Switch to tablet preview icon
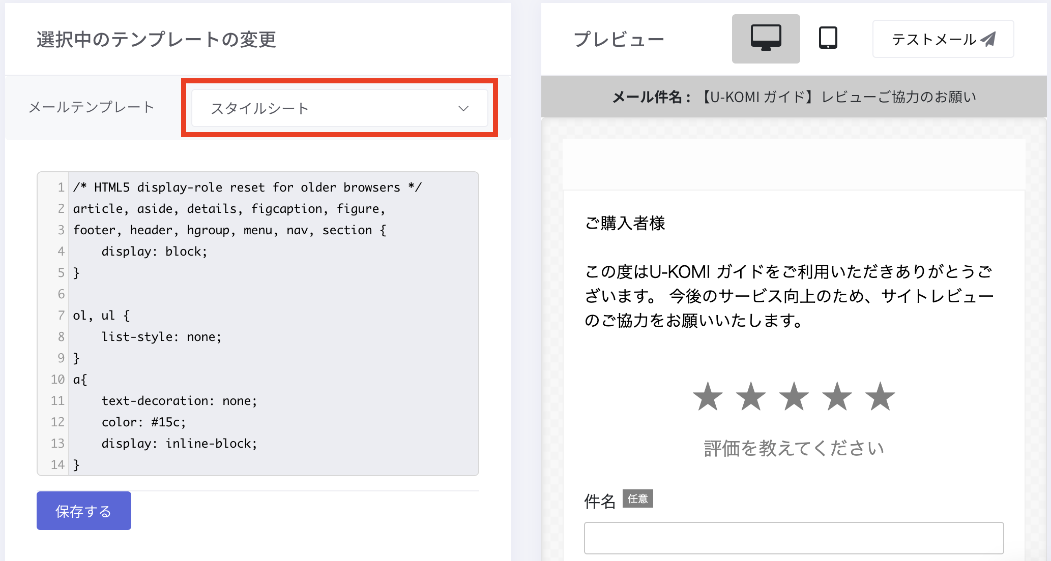Viewport: 1051px width, 561px height. point(828,38)
